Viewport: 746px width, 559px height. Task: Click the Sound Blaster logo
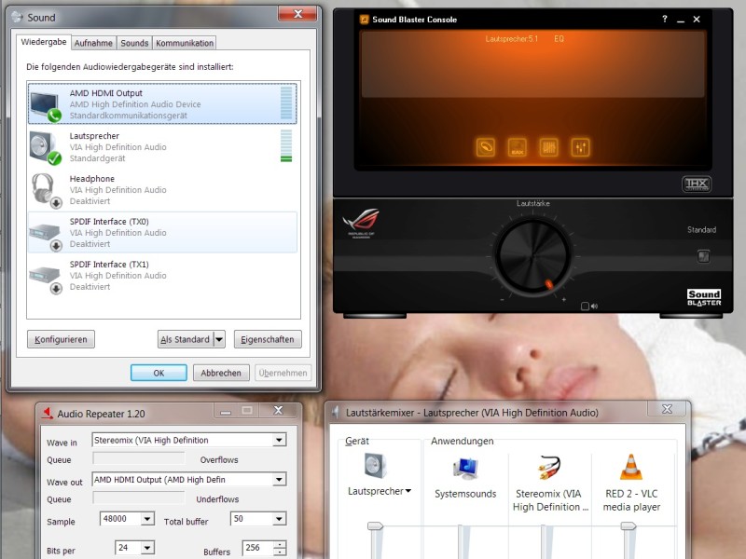pos(704,297)
